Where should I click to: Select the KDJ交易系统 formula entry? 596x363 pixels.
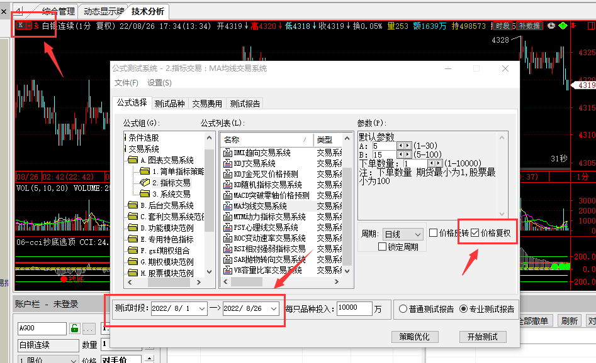pyautogui.click(x=254, y=163)
